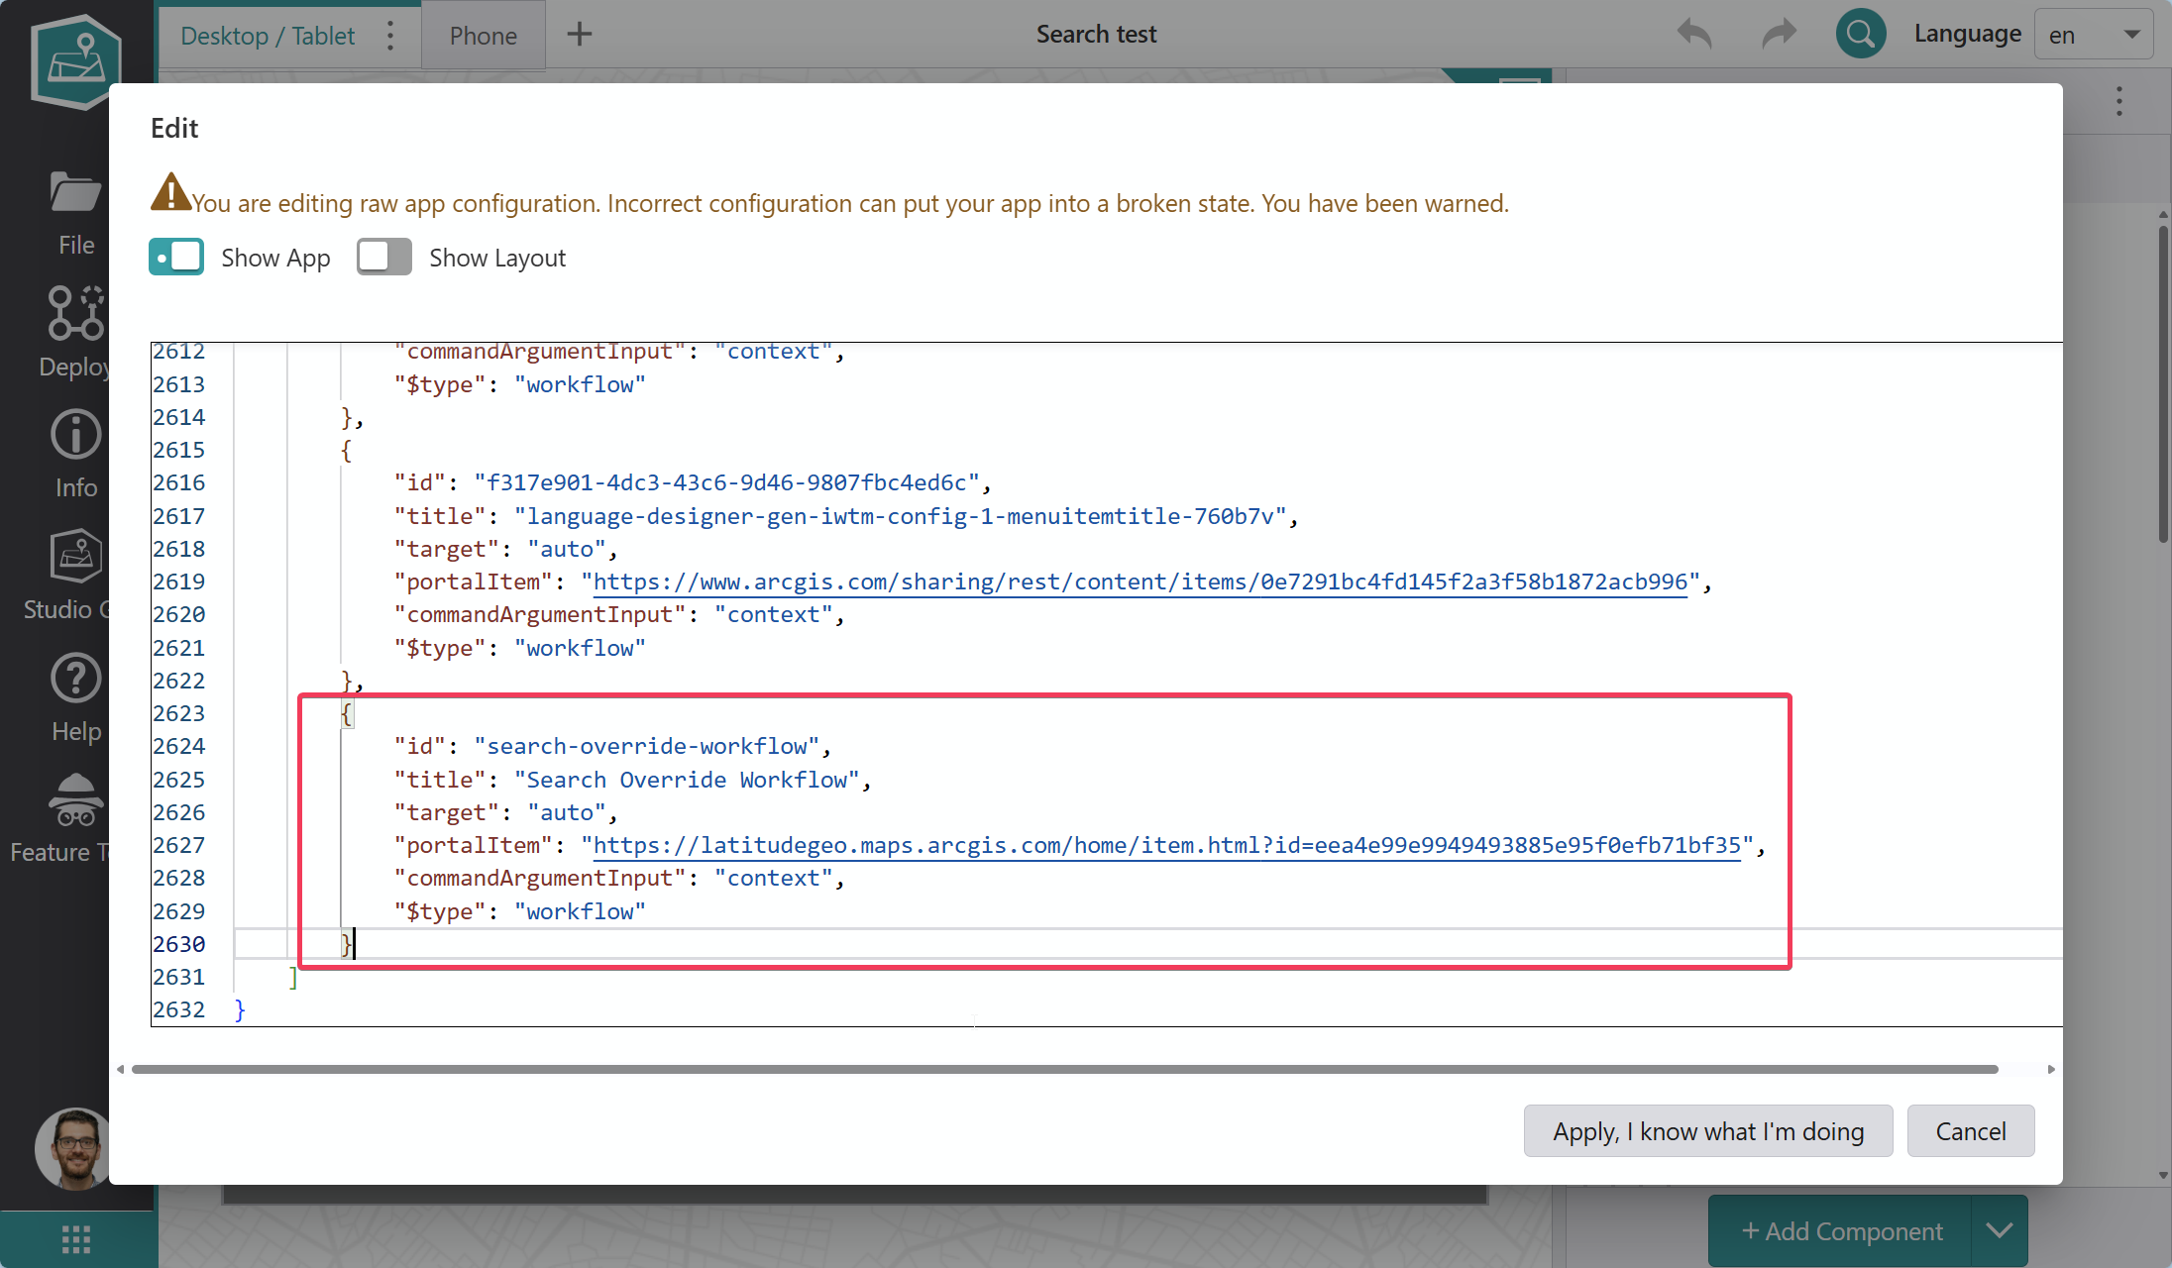Viewport: 2172px width, 1268px height.
Task: Click Apply, I know what I'm doing
Action: tap(1707, 1131)
